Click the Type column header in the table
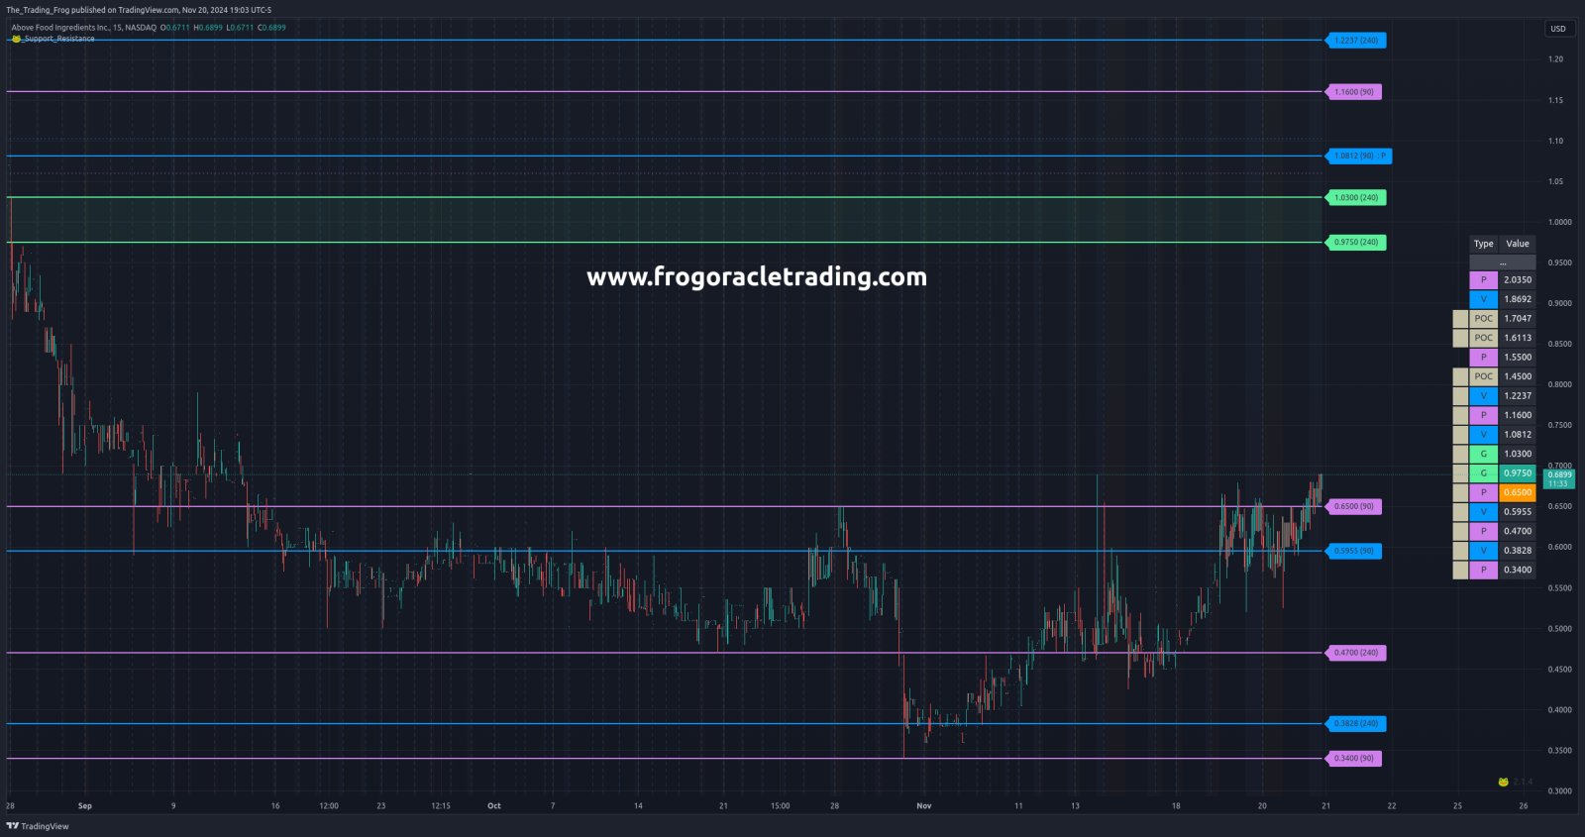1585x837 pixels. (1483, 244)
